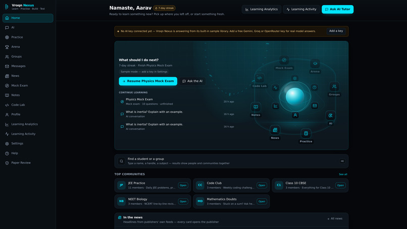Click the Learning Activity header button

301,10
